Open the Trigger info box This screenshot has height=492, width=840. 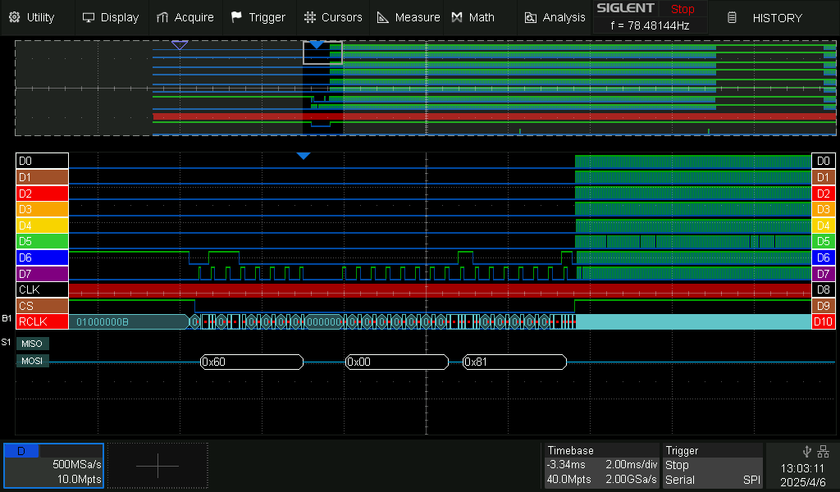[712, 465]
